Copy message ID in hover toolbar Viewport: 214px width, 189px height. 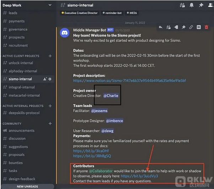199,27
